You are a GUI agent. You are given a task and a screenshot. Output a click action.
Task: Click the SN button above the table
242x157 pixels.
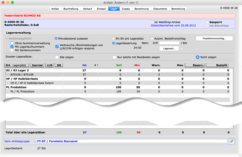(x=59, y=65)
